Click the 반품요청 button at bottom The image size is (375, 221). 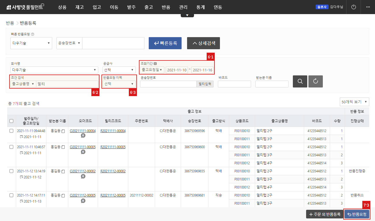[x=357, y=214]
